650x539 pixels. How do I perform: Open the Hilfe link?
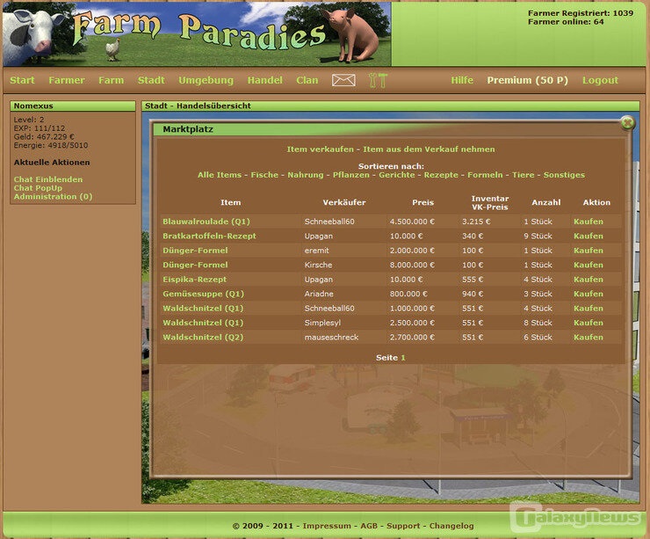click(x=462, y=80)
